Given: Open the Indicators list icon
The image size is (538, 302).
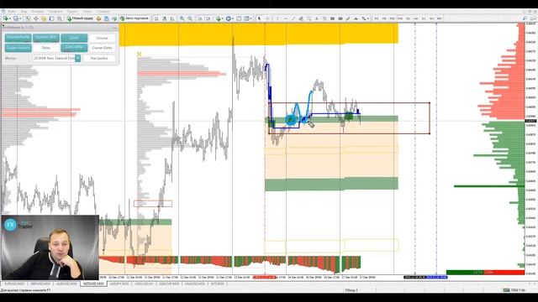Looking at the screenshot, I should (x=219, y=18).
